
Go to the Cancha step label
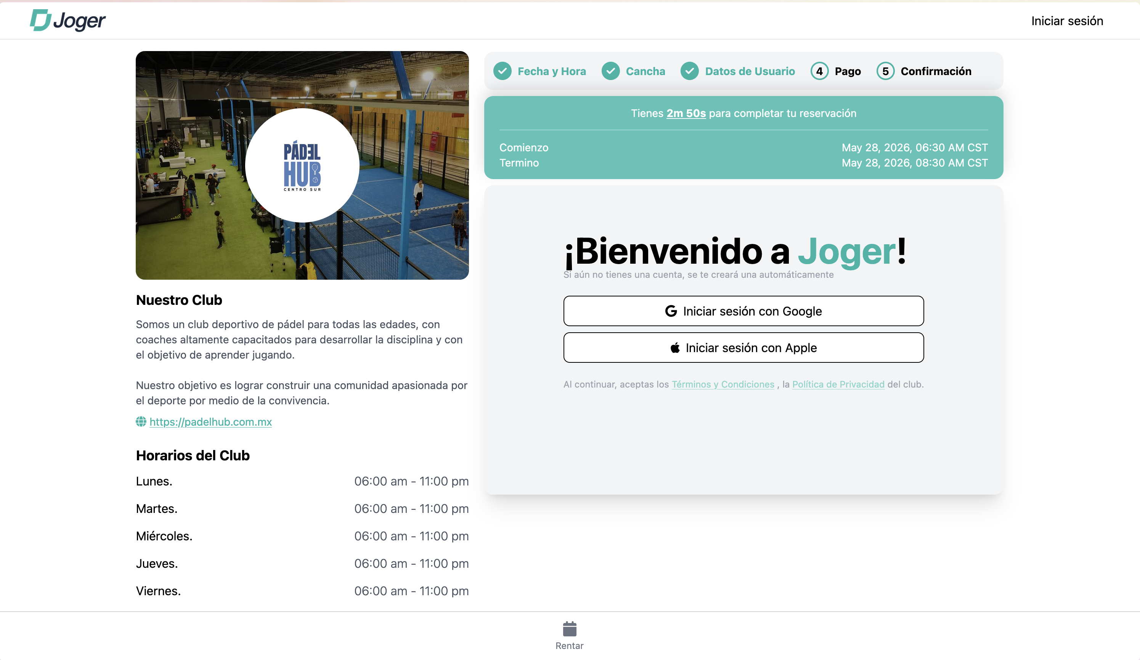tap(645, 71)
